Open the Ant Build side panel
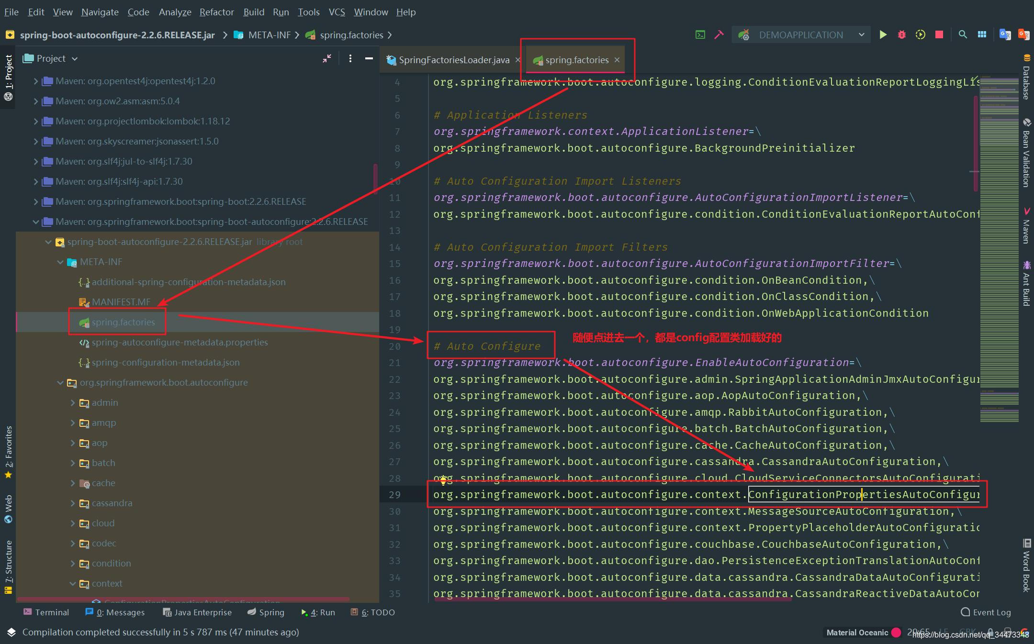1034x644 pixels. (x=1026, y=283)
